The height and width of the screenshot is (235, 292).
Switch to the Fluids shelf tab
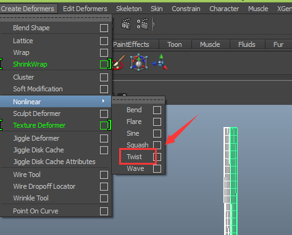coord(247,44)
